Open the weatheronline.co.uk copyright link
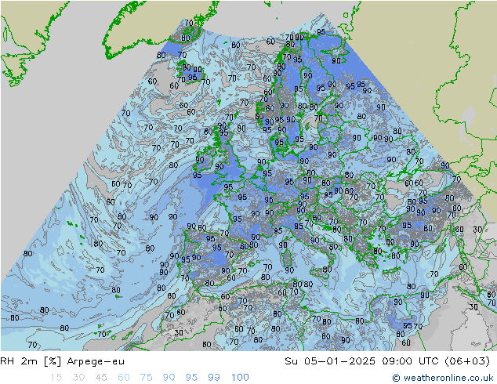Screen dimensions: 497x384 click(x=443, y=378)
